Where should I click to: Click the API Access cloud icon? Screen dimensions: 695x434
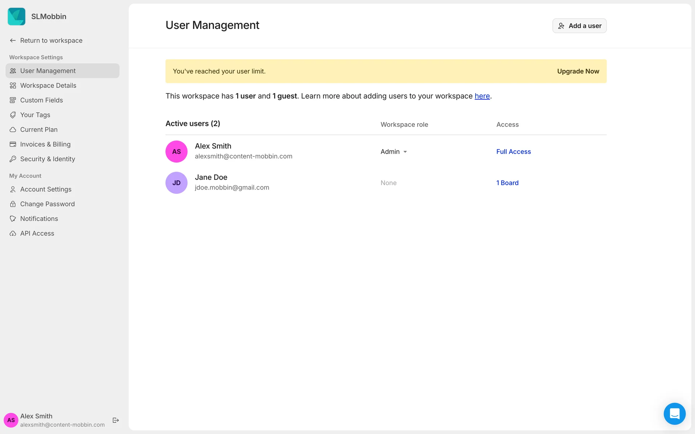click(x=13, y=234)
